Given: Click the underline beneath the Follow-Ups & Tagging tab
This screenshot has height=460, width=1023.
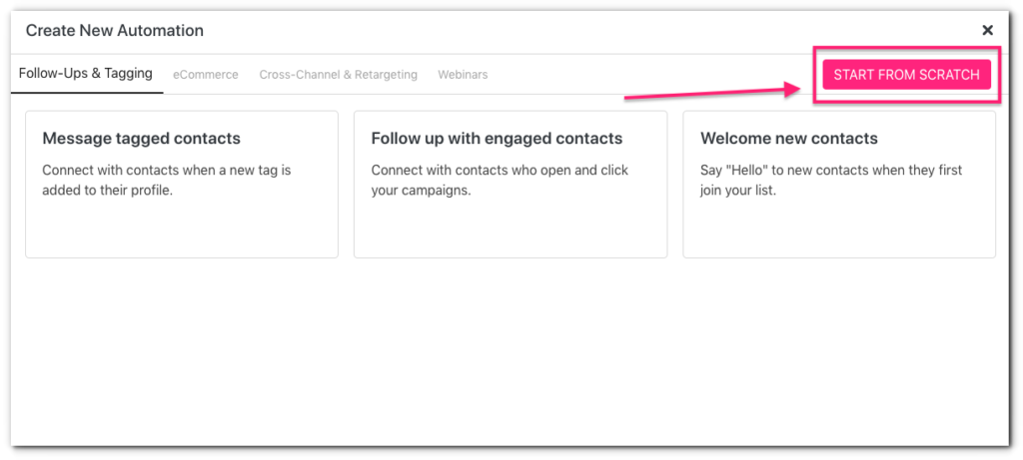Looking at the screenshot, I should (x=87, y=93).
